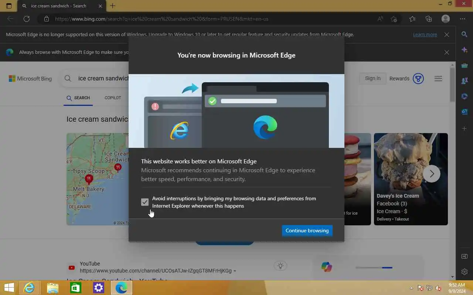Open Bing Rewards trophy icon
473x295 pixels.
pos(418,79)
